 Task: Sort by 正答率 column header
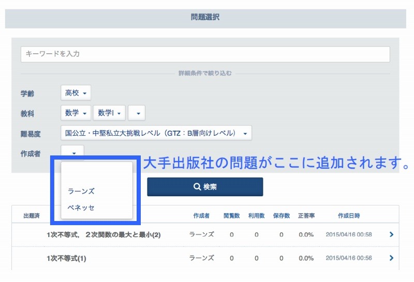click(306, 216)
